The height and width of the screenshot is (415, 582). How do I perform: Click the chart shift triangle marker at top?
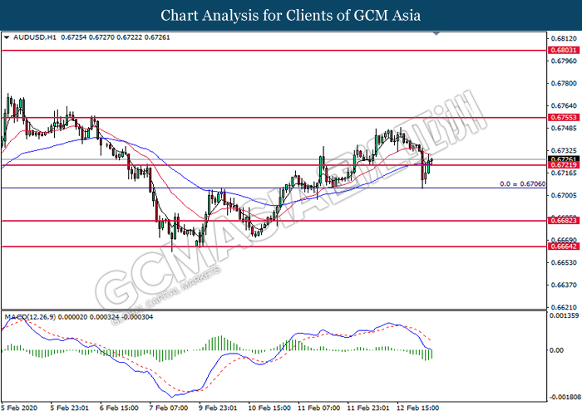[x=436, y=34]
